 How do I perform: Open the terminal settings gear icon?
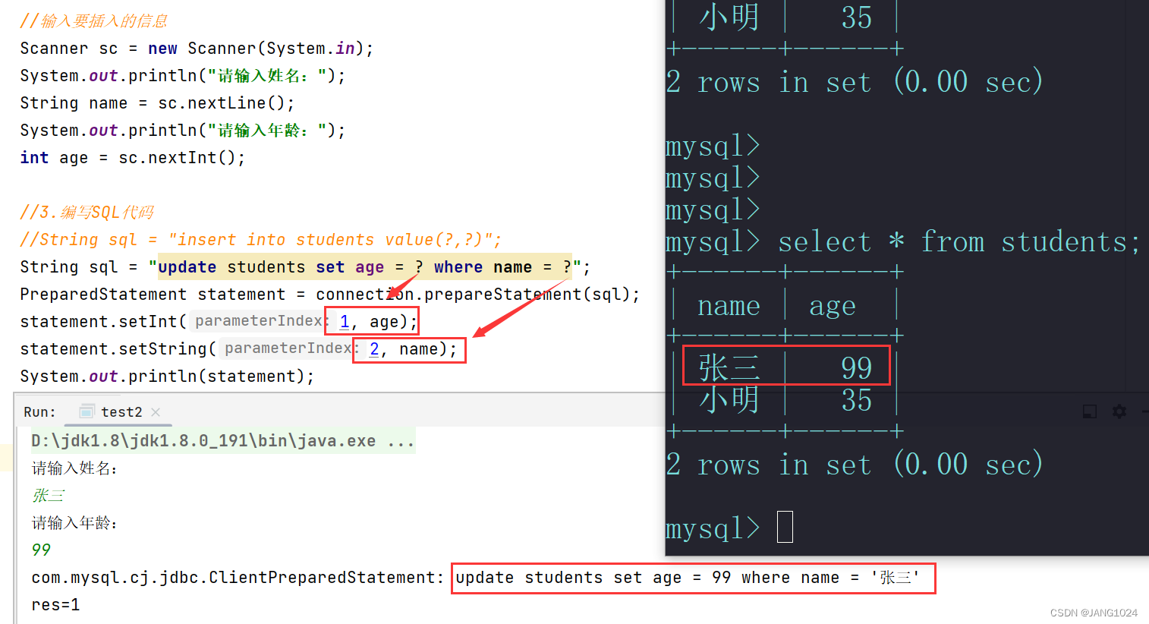coord(1119,411)
